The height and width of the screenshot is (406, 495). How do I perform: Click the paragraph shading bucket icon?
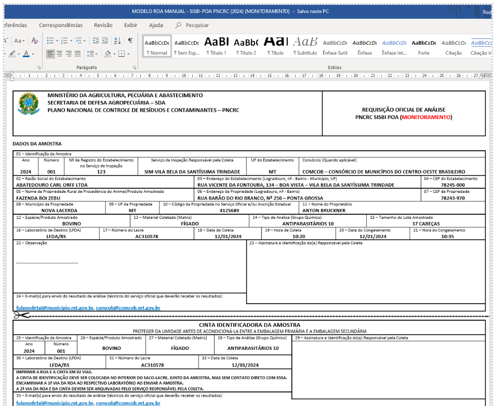pos(108,54)
